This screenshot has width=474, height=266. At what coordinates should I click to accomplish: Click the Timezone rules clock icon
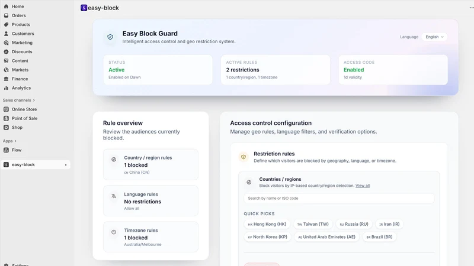(x=114, y=232)
